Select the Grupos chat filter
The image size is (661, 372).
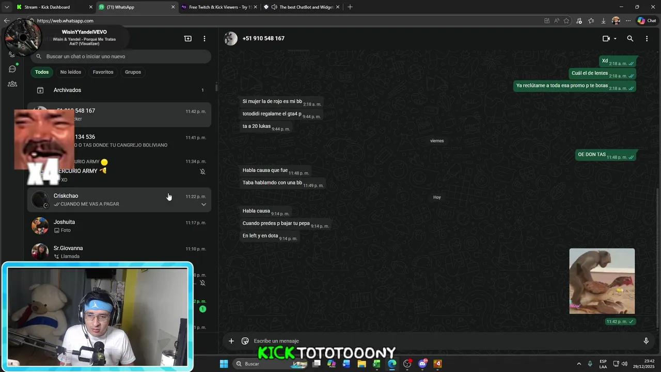click(x=133, y=72)
